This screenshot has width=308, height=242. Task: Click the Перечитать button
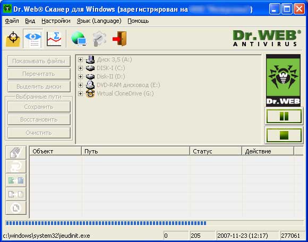pyautogui.click(x=39, y=74)
